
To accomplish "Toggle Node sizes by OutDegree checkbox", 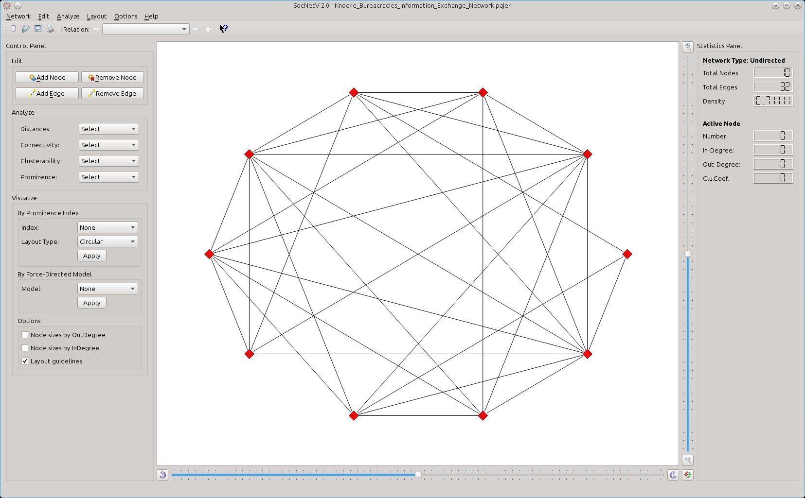I will pyautogui.click(x=25, y=335).
